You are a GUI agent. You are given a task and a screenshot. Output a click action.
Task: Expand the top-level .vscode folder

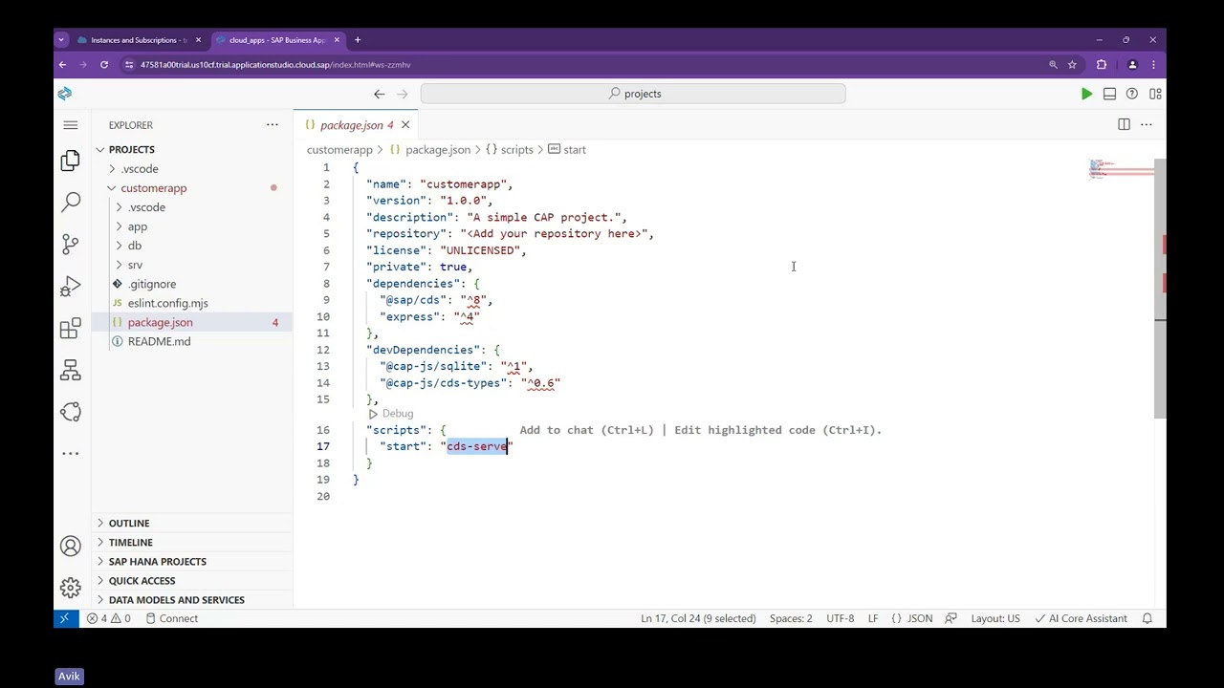click(x=140, y=169)
